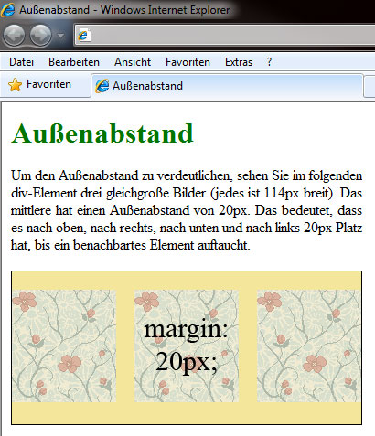Click the Favoriten star button
Screen dimensions: 375x436
[x=39, y=84]
